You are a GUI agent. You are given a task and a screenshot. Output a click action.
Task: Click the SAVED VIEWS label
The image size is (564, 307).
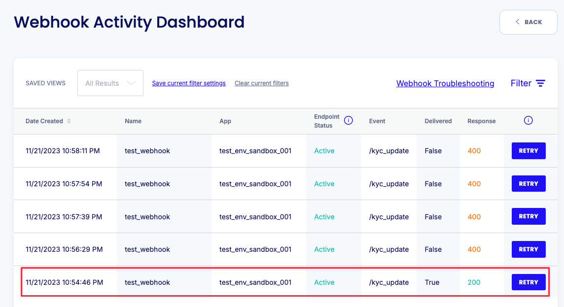pos(45,83)
